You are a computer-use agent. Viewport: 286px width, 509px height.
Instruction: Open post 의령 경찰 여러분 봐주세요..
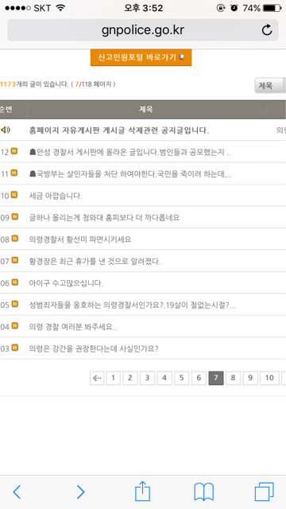72,327
